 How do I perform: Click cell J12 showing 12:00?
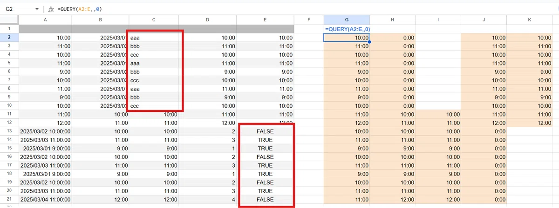click(x=484, y=123)
